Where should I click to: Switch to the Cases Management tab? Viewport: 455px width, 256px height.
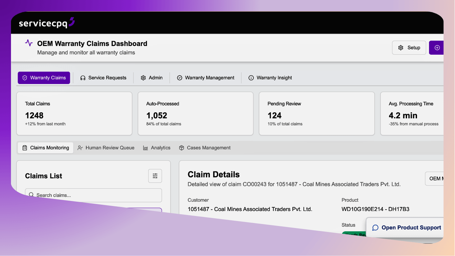205,148
